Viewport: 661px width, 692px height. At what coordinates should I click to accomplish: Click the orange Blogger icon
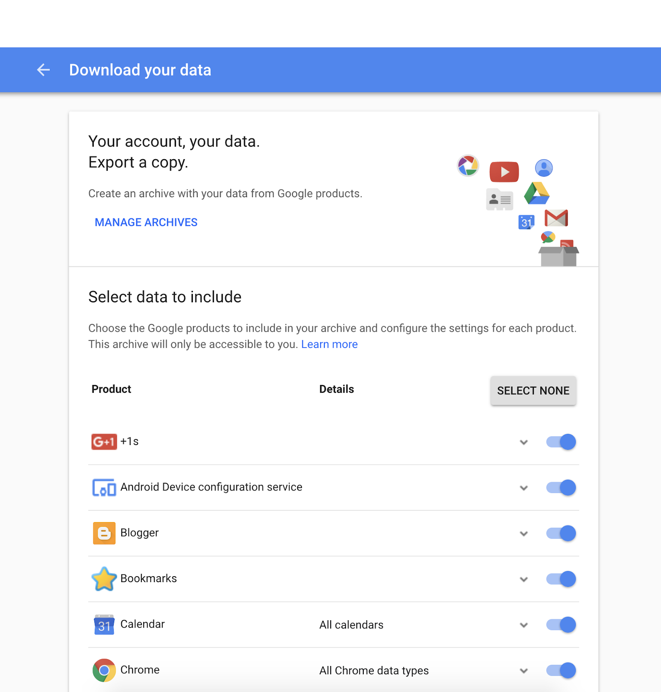point(104,533)
